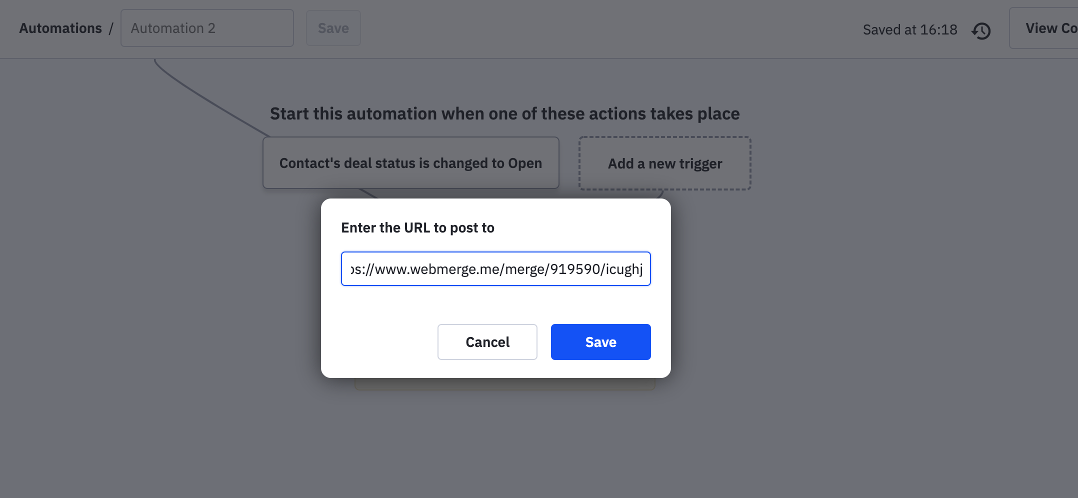Click the undo-history icon beside saved time
Image resolution: width=1078 pixels, height=498 pixels.
[x=981, y=30]
